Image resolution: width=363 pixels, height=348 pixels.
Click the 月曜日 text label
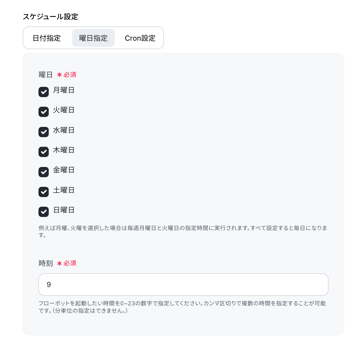[x=64, y=90]
